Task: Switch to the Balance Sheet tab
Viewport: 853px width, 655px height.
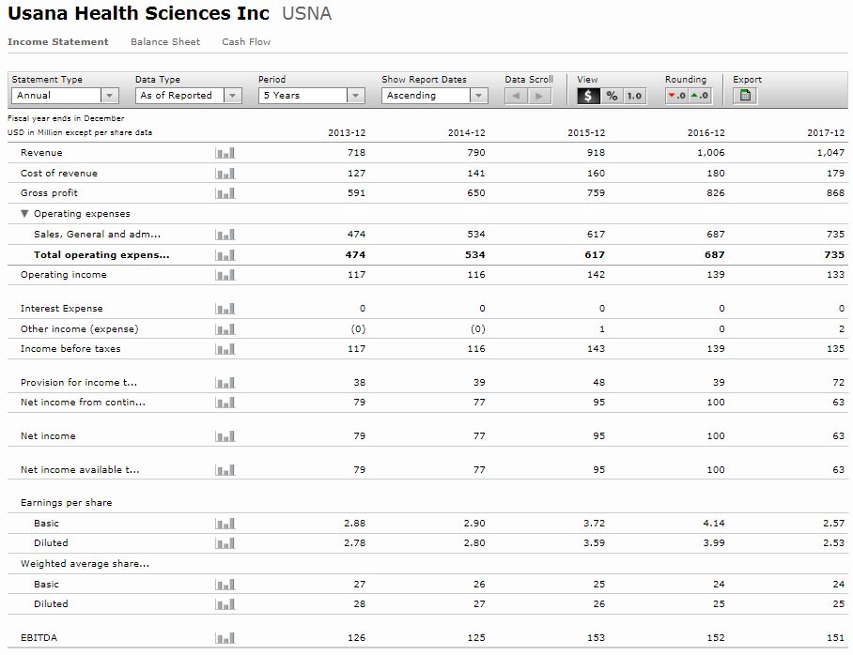Action: click(x=165, y=42)
